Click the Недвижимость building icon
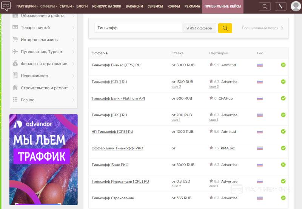This screenshot has height=209, width=302. click(15, 75)
